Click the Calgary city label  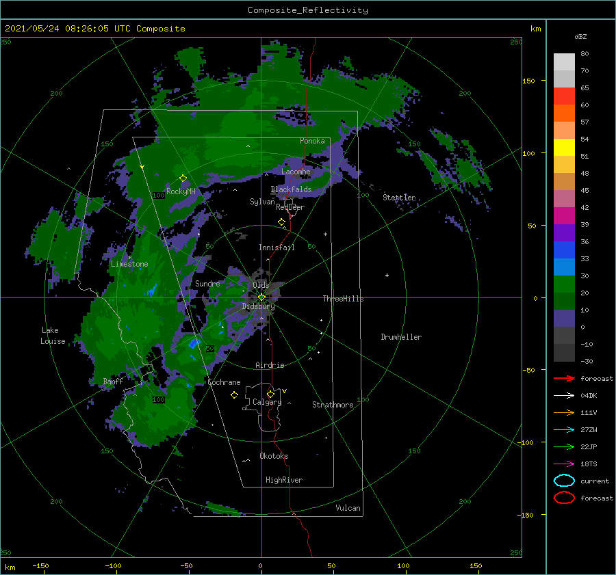pos(267,402)
